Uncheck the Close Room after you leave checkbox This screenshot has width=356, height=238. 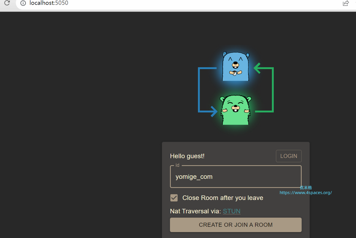click(174, 198)
